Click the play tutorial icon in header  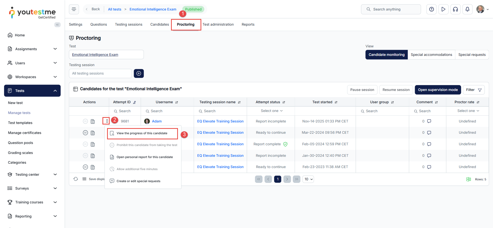(x=443, y=9)
